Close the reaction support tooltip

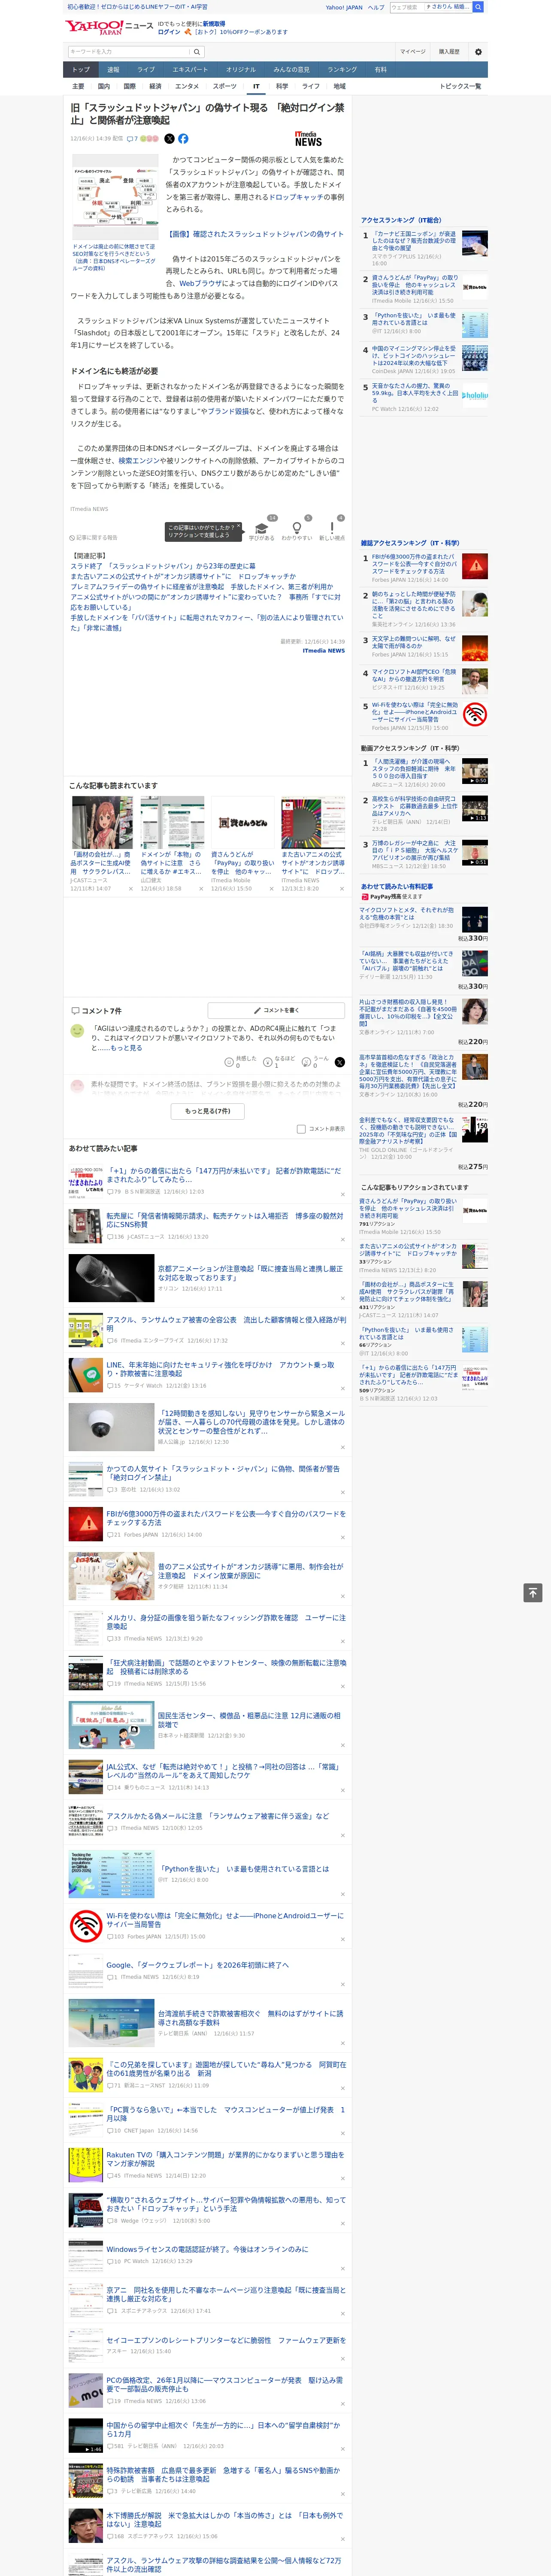238,527
